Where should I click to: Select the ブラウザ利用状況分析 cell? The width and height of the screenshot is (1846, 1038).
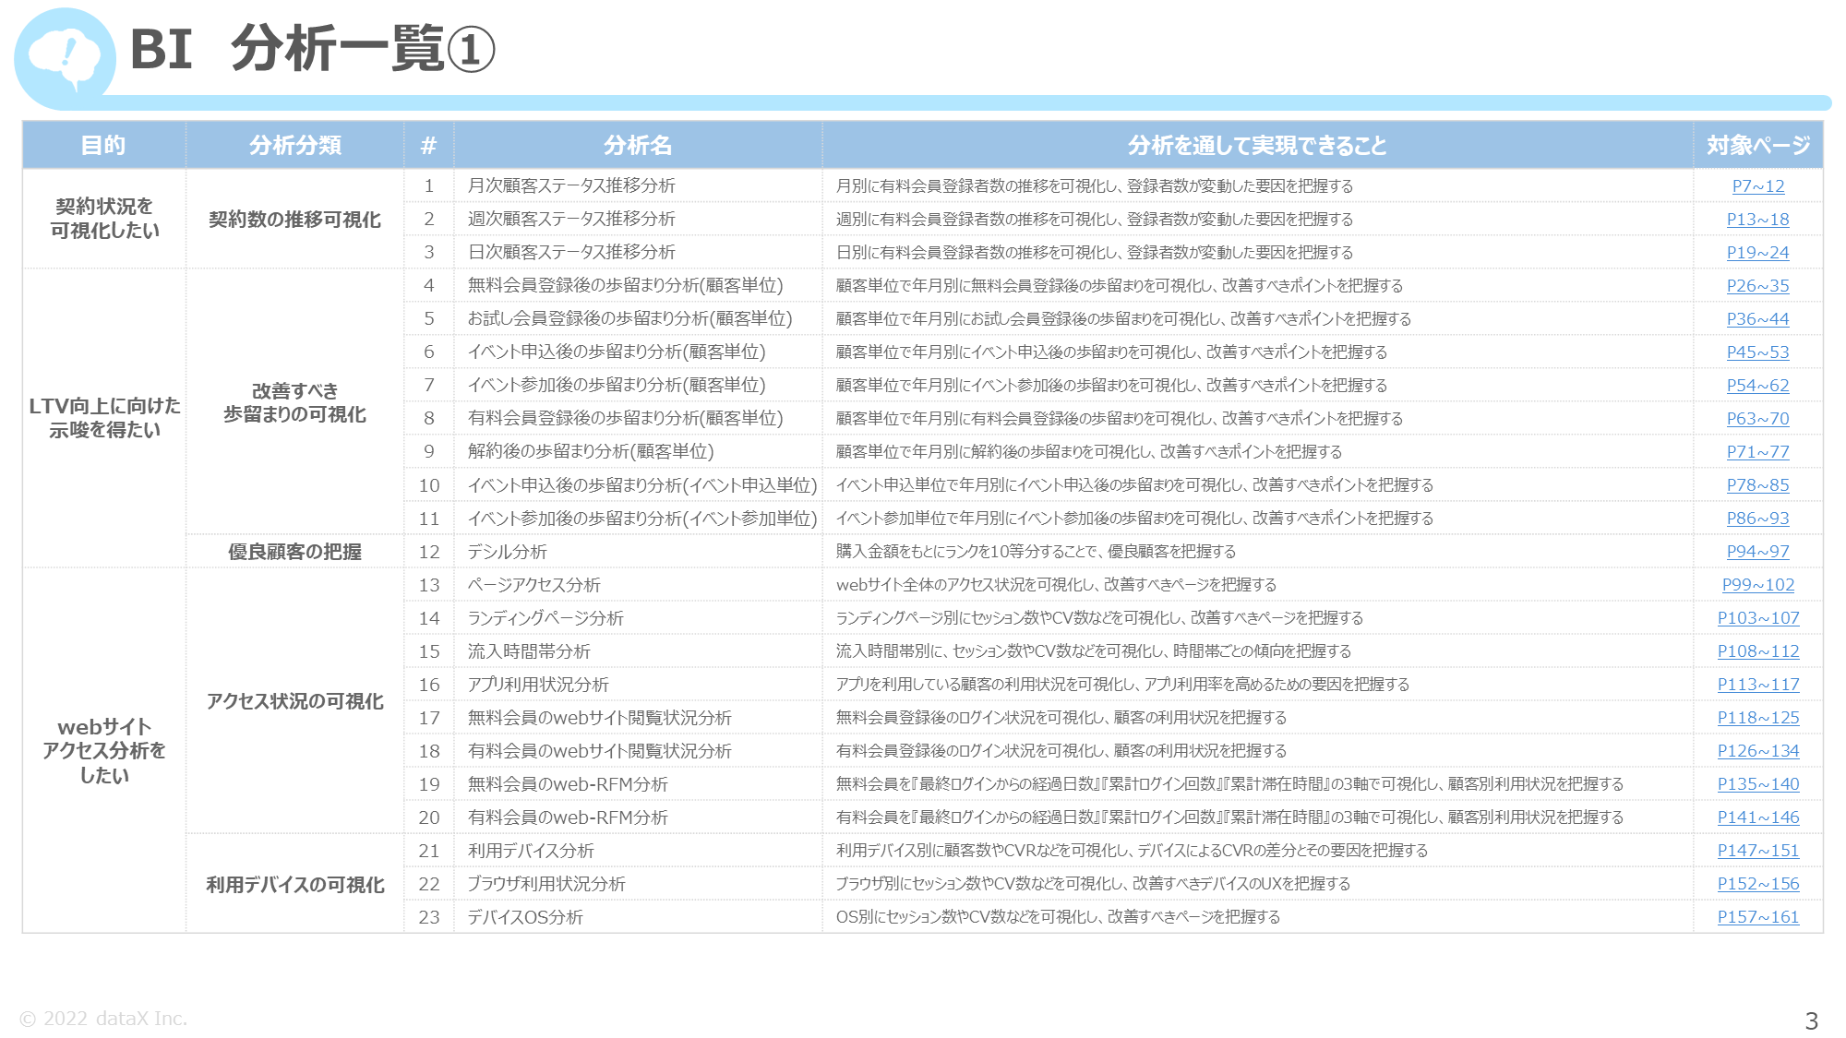pos(638,883)
